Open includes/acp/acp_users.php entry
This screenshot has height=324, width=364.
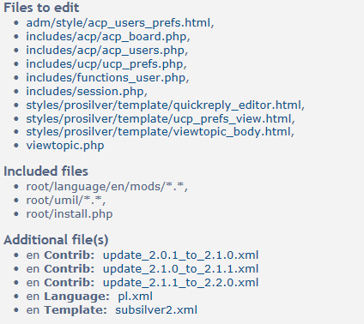click(x=106, y=51)
